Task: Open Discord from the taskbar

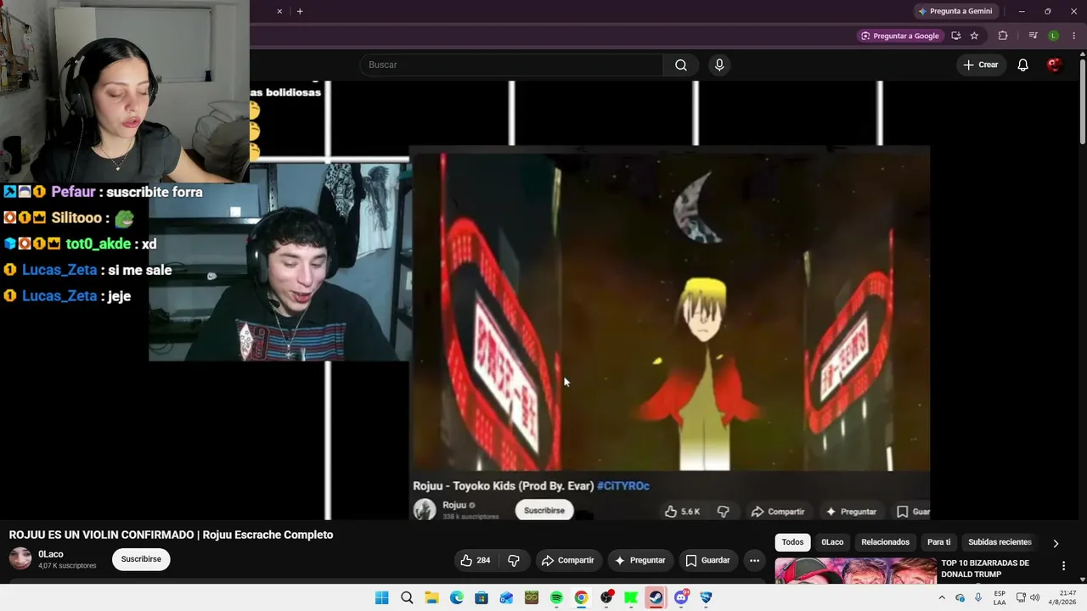Action: pos(681,597)
